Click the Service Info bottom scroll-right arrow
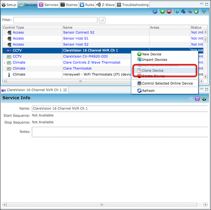Viewport: 211px width, 210px height. point(206,205)
